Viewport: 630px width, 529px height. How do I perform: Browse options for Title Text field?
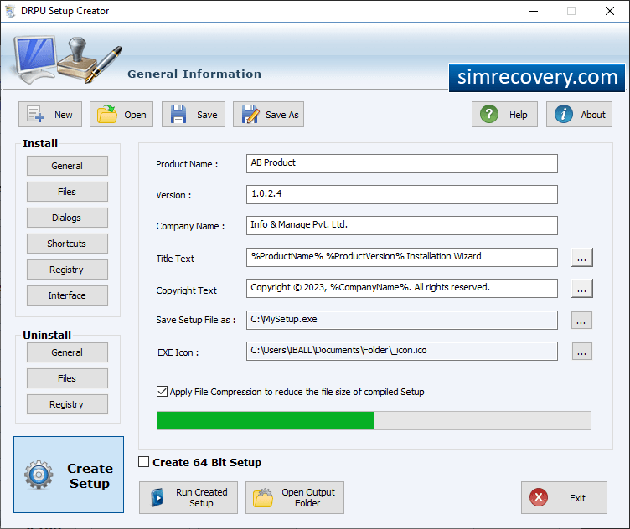[x=581, y=257]
